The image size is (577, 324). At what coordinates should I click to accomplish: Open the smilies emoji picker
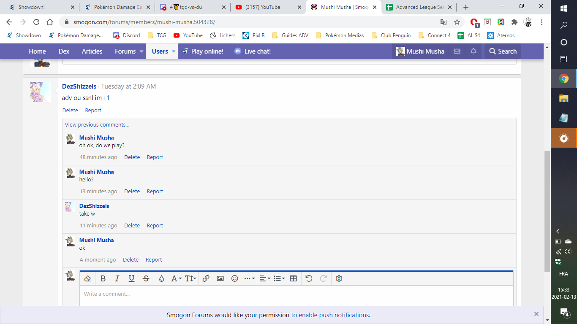(x=235, y=278)
